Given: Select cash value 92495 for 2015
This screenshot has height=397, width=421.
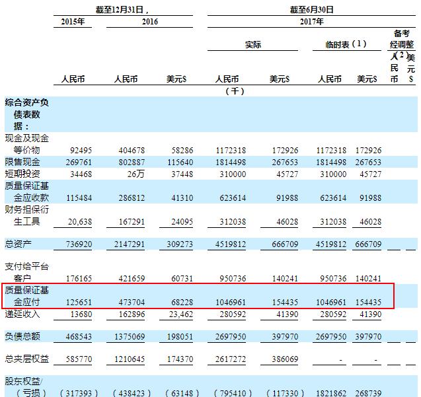Looking at the screenshot, I should pyautogui.click(x=81, y=150).
